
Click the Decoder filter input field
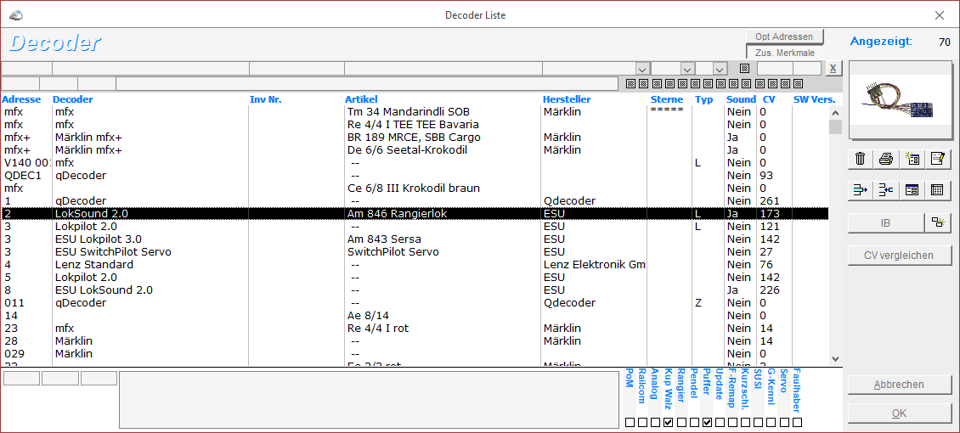(150, 69)
